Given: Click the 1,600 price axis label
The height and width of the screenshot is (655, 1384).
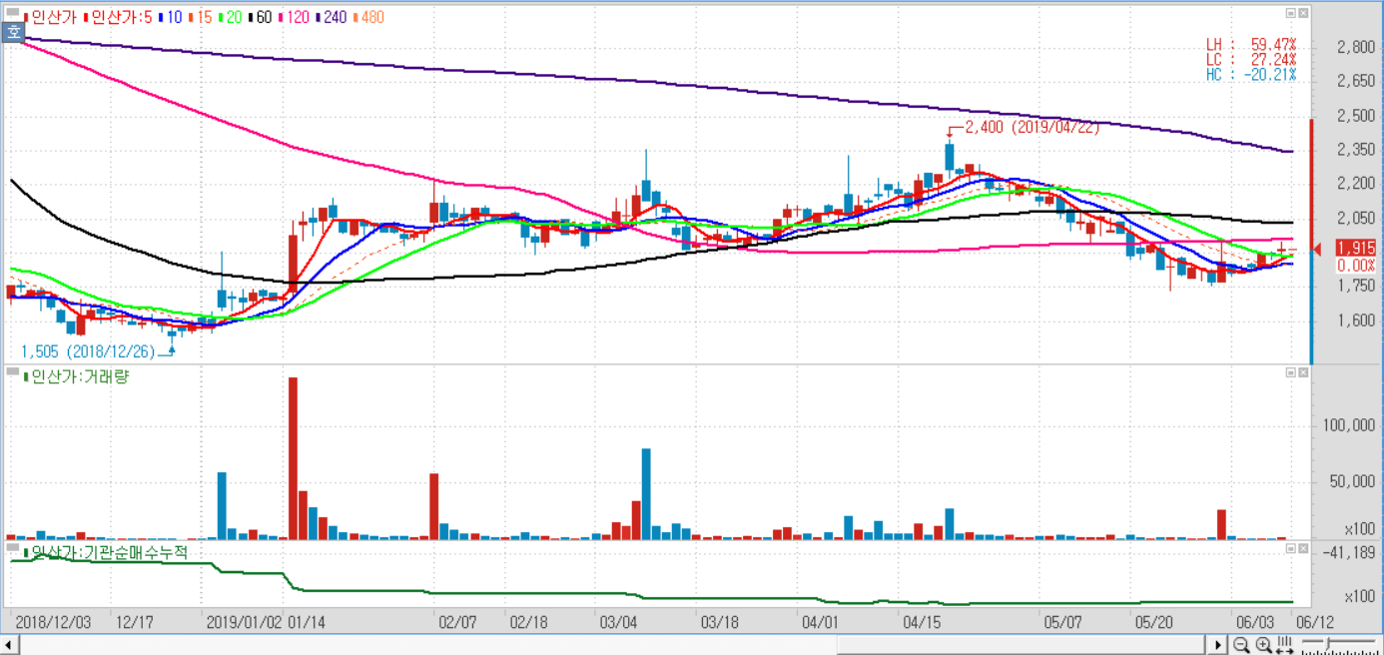Looking at the screenshot, I should click(x=1356, y=321).
